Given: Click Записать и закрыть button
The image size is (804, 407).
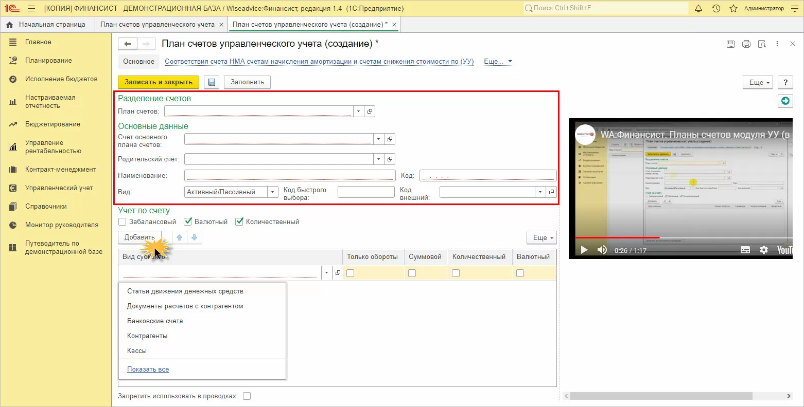Looking at the screenshot, I should [x=159, y=82].
